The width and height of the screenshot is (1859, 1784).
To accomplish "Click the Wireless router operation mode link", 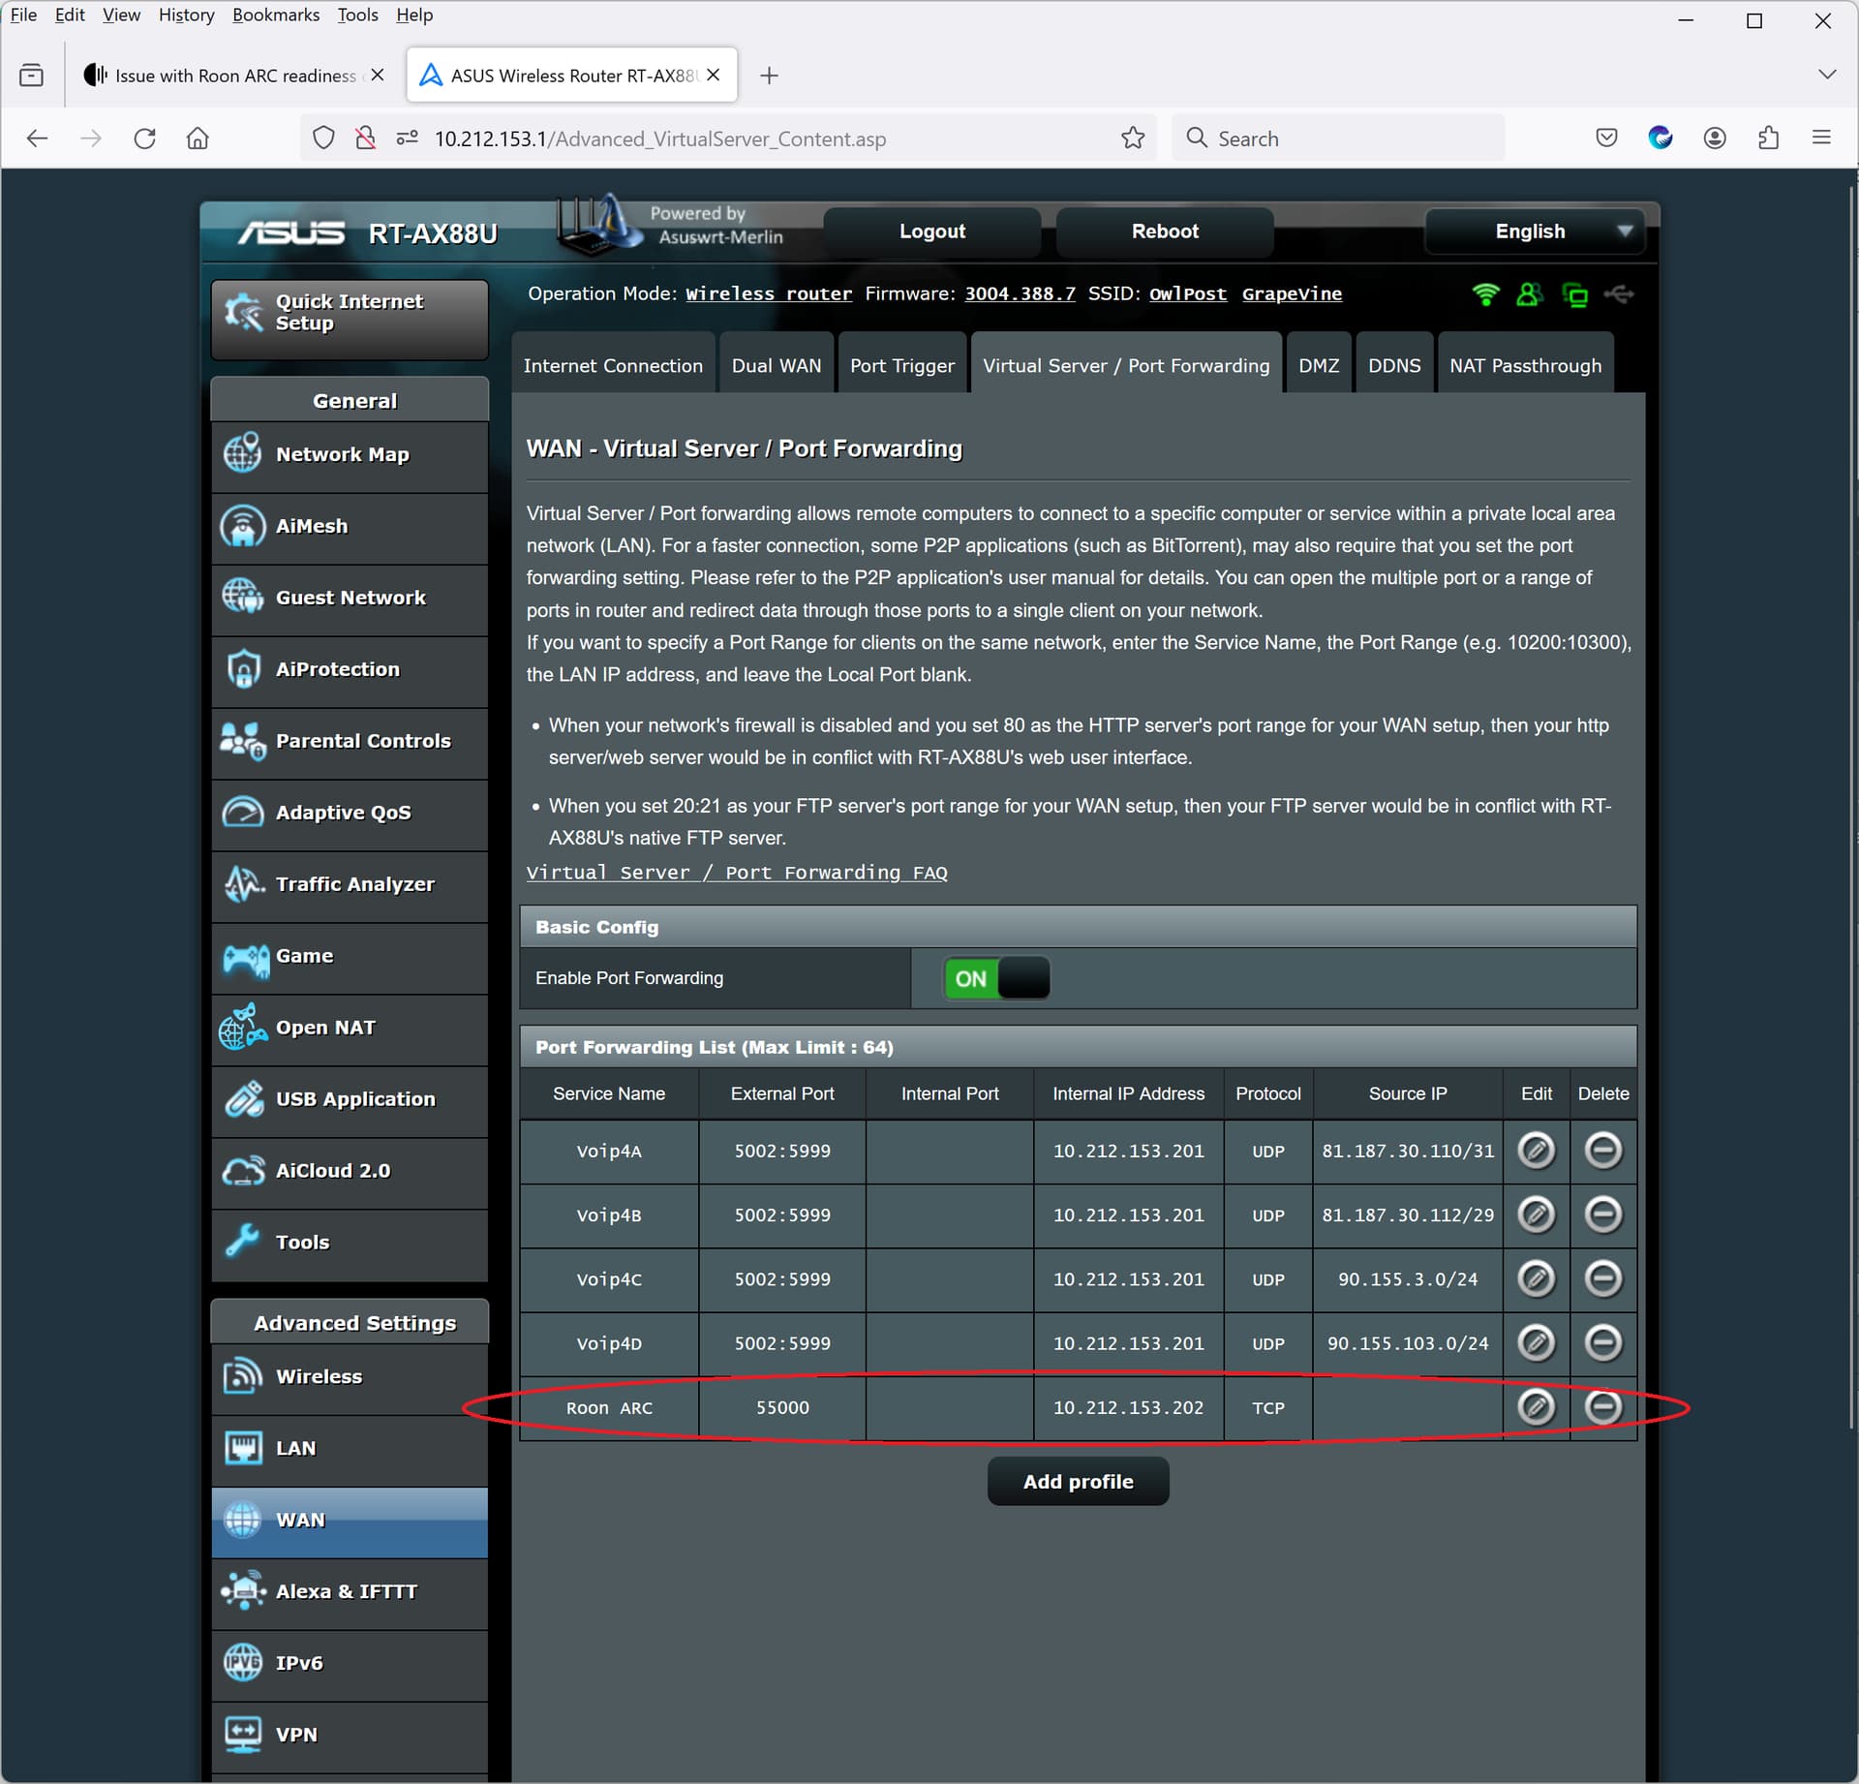I will click(769, 293).
